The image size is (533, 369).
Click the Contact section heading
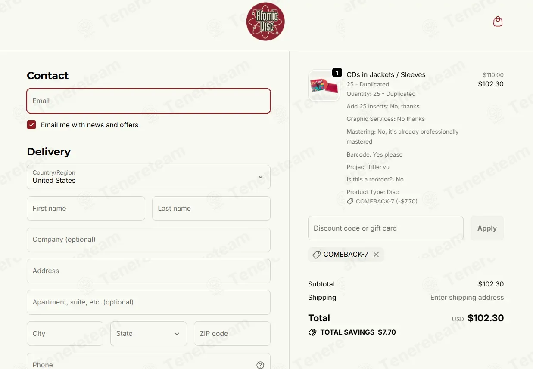click(47, 76)
